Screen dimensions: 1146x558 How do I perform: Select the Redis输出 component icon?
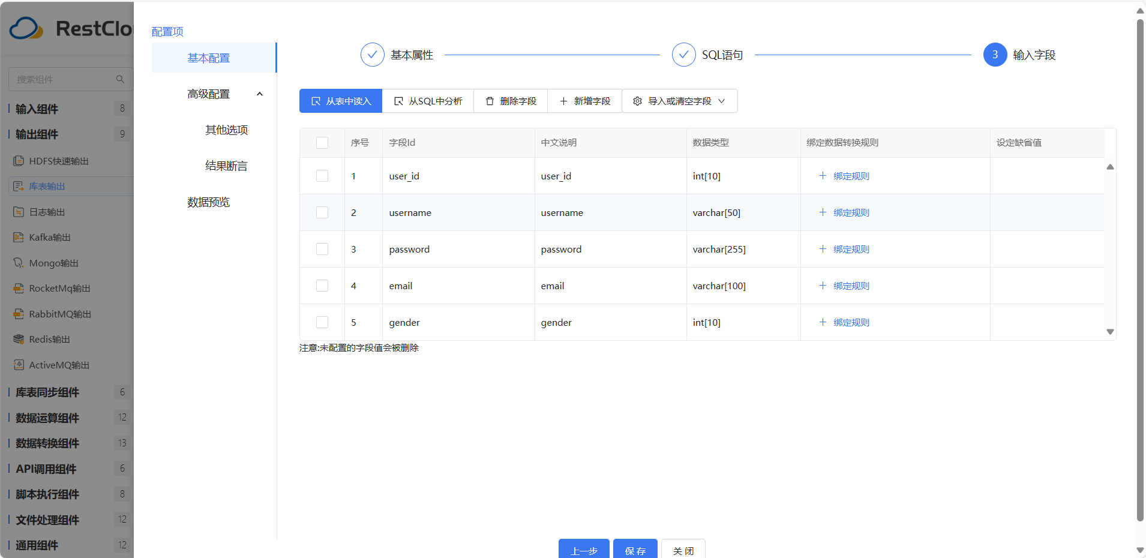19,339
